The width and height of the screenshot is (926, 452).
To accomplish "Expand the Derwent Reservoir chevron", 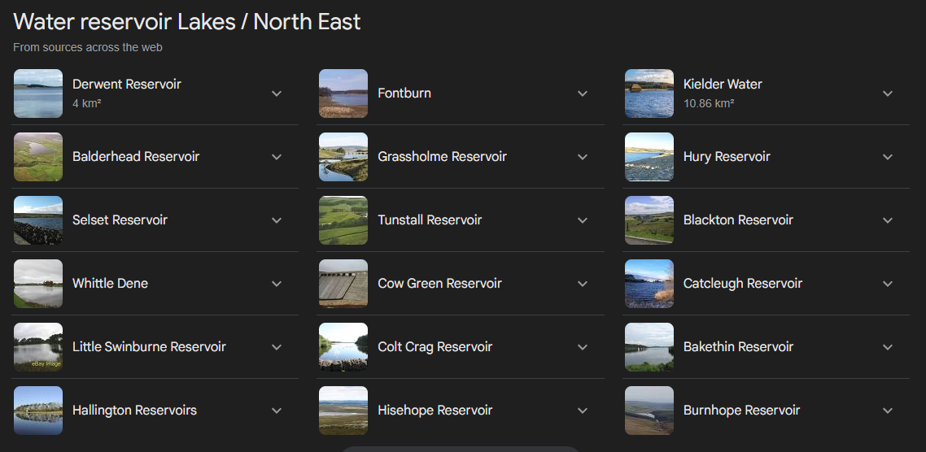I will point(277,93).
